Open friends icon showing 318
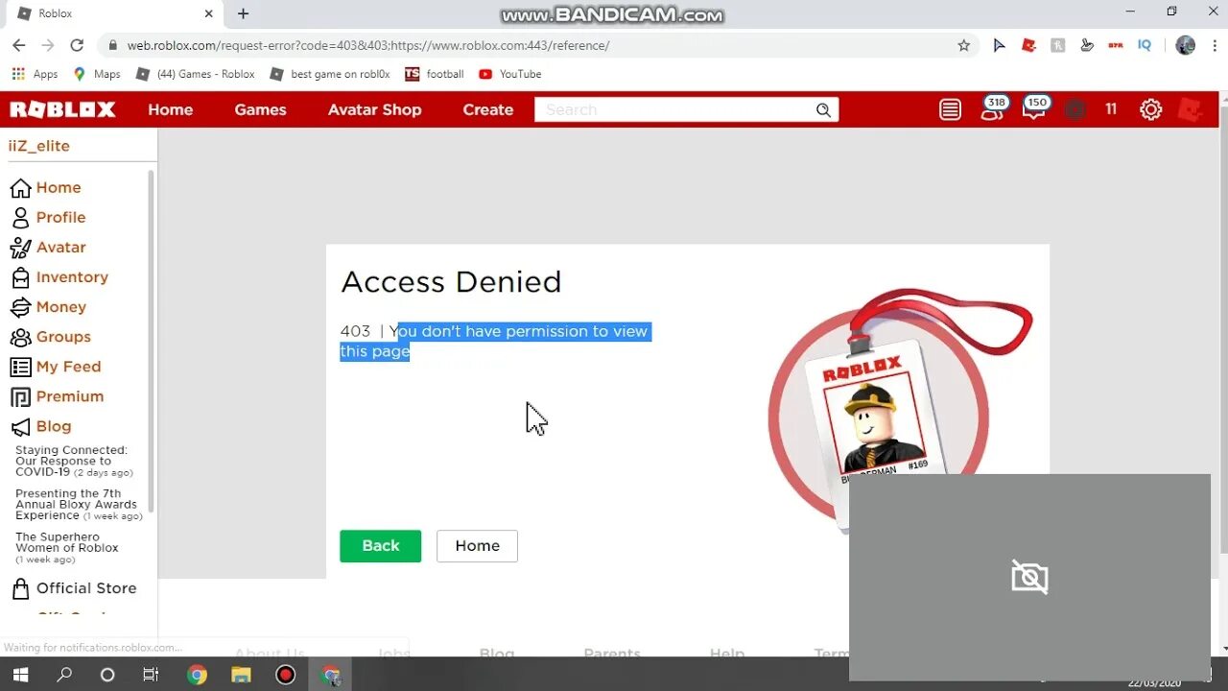1228x691 pixels. coord(992,108)
